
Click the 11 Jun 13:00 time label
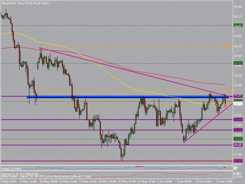pyautogui.click(x=224, y=182)
